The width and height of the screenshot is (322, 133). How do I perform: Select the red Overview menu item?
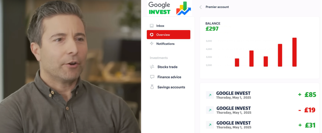[169, 34]
